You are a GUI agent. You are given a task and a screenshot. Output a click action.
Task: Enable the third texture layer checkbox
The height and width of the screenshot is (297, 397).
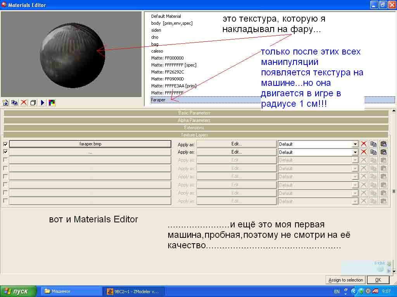pos(5,160)
